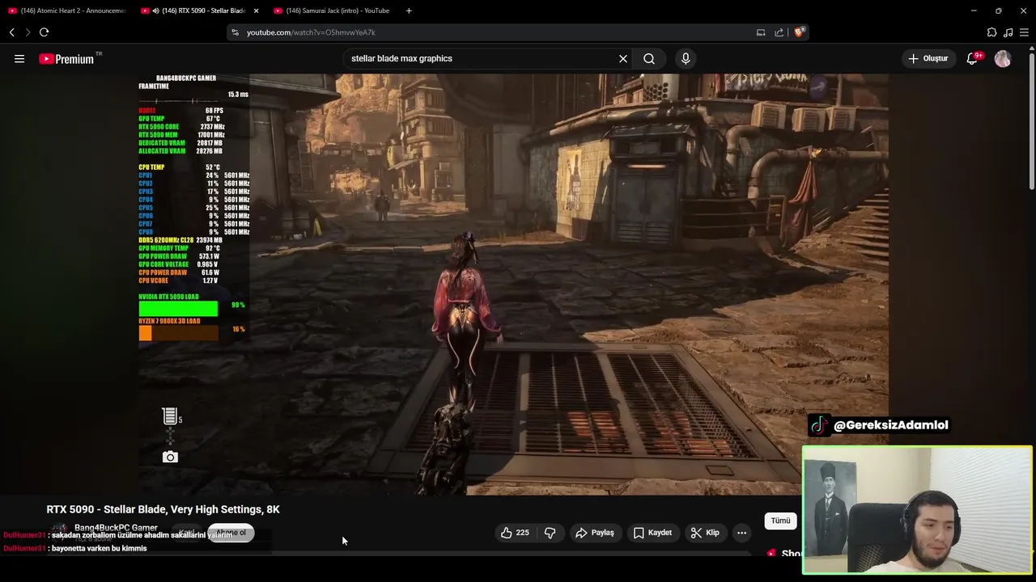This screenshot has height=582, width=1036.
Task: Click the in-game camera icon
Action: coord(170,457)
